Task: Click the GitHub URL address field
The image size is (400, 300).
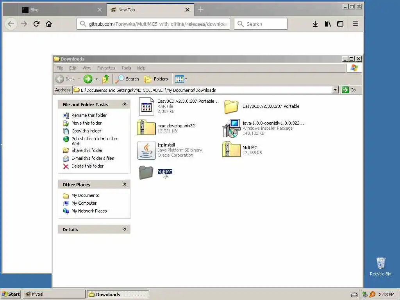Action: click(153, 24)
